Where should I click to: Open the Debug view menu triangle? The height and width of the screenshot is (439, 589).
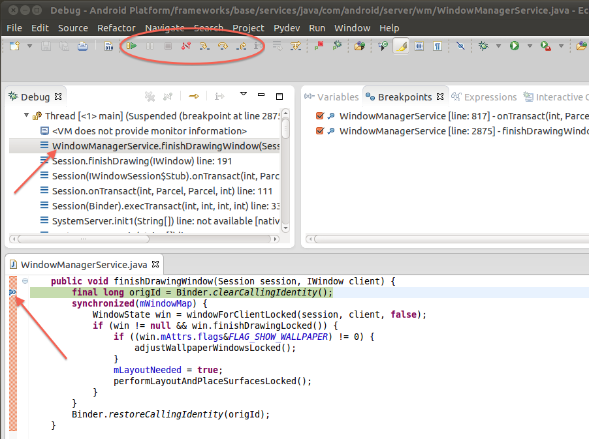pos(244,94)
